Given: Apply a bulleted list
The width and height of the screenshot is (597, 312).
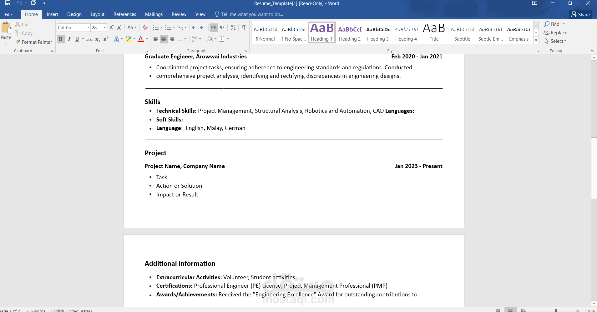Looking at the screenshot, I should coord(156,27).
